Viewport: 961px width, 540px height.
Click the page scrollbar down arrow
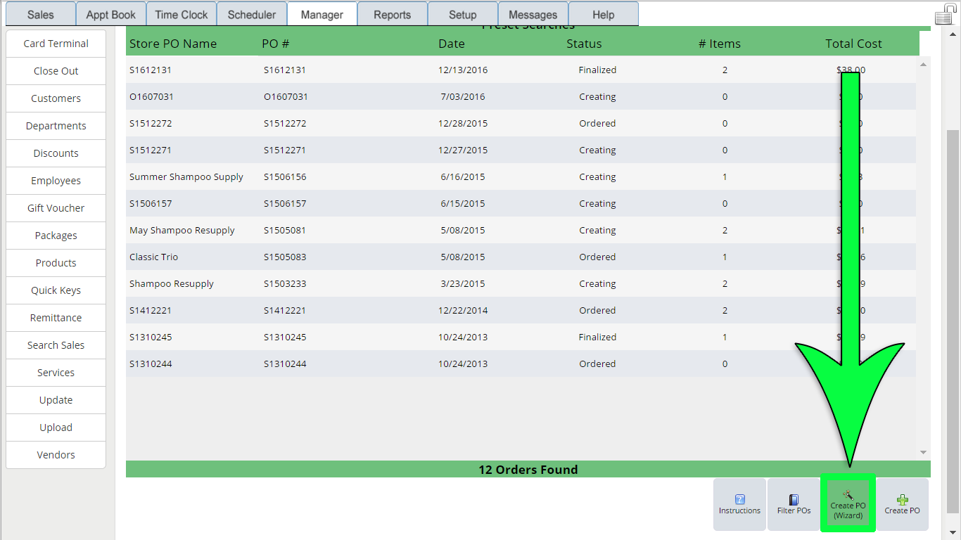[953, 532]
